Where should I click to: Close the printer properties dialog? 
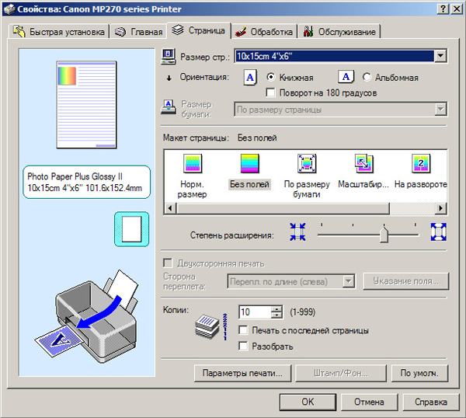[x=457, y=9]
